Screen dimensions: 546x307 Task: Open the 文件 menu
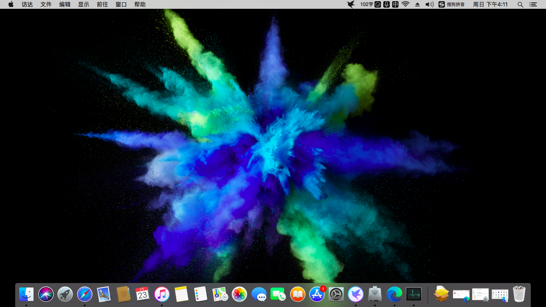[46, 4]
